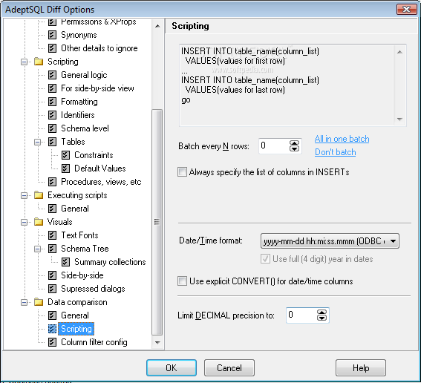Click the highlighted Scripting page icon
The width and height of the screenshot is (421, 383).
pos(52,329)
